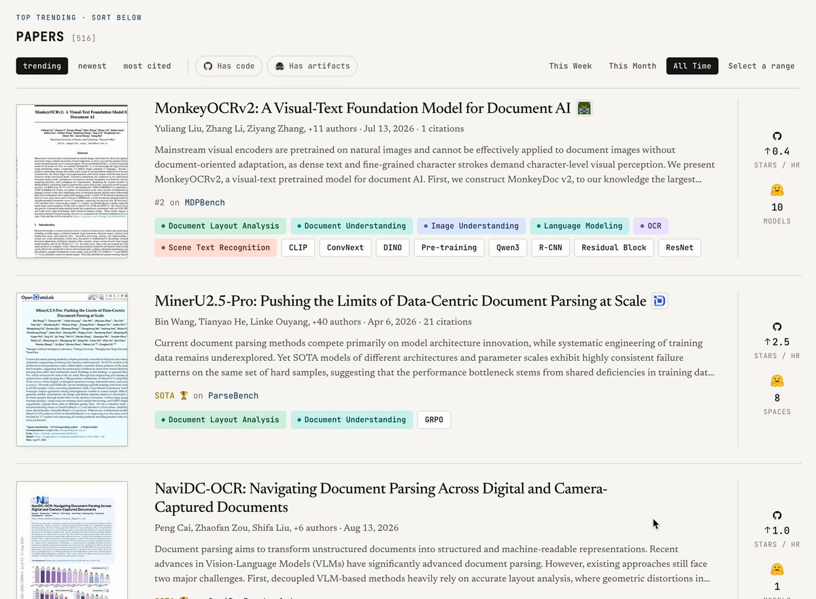Filter papers to This Month

[632, 66]
